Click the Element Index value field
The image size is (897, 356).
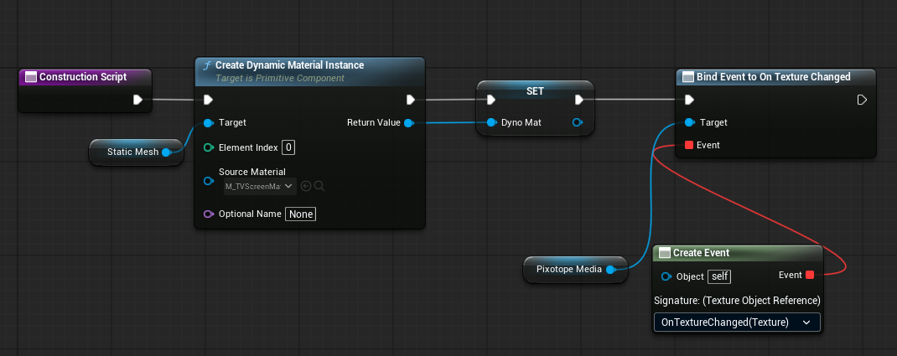(x=288, y=147)
